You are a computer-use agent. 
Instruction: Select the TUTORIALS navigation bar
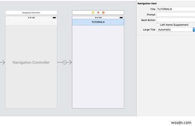coord(98,22)
